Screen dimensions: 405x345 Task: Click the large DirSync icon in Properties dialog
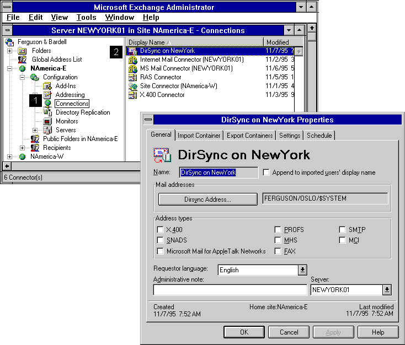pos(162,155)
